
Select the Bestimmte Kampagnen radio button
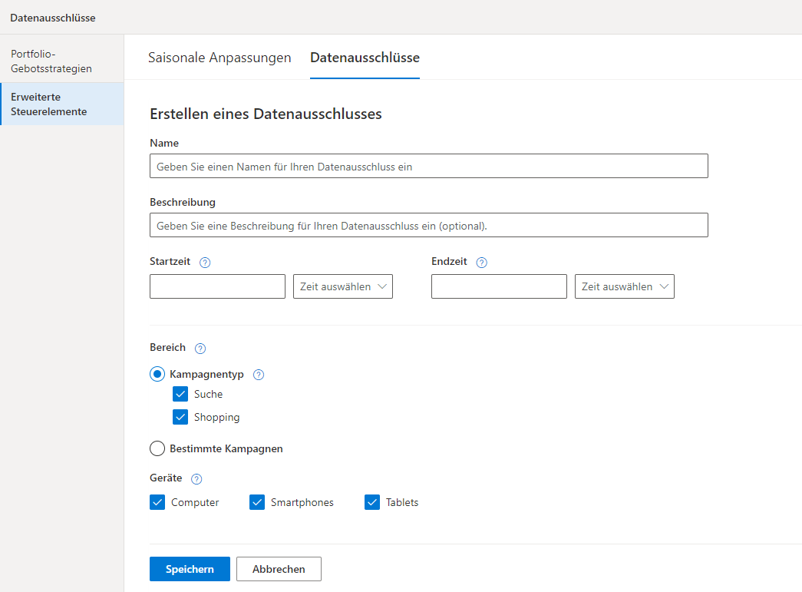(157, 448)
